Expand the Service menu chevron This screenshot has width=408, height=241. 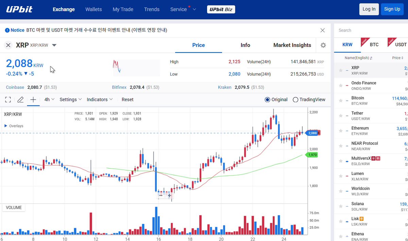(x=194, y=10)
